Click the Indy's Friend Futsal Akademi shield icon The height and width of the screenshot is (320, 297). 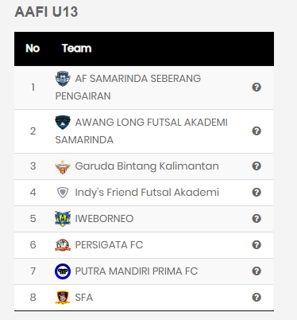[x=63, y=193]
